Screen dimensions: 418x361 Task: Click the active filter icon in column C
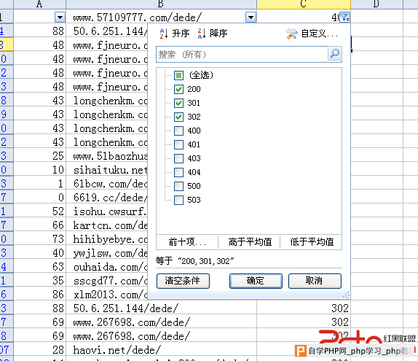(344, 18)
